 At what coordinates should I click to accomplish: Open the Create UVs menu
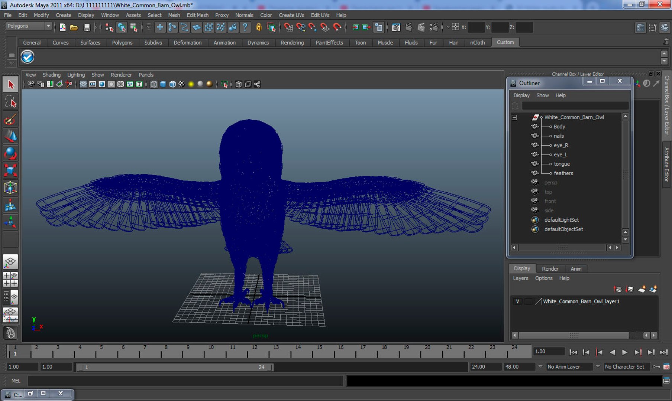291,15
